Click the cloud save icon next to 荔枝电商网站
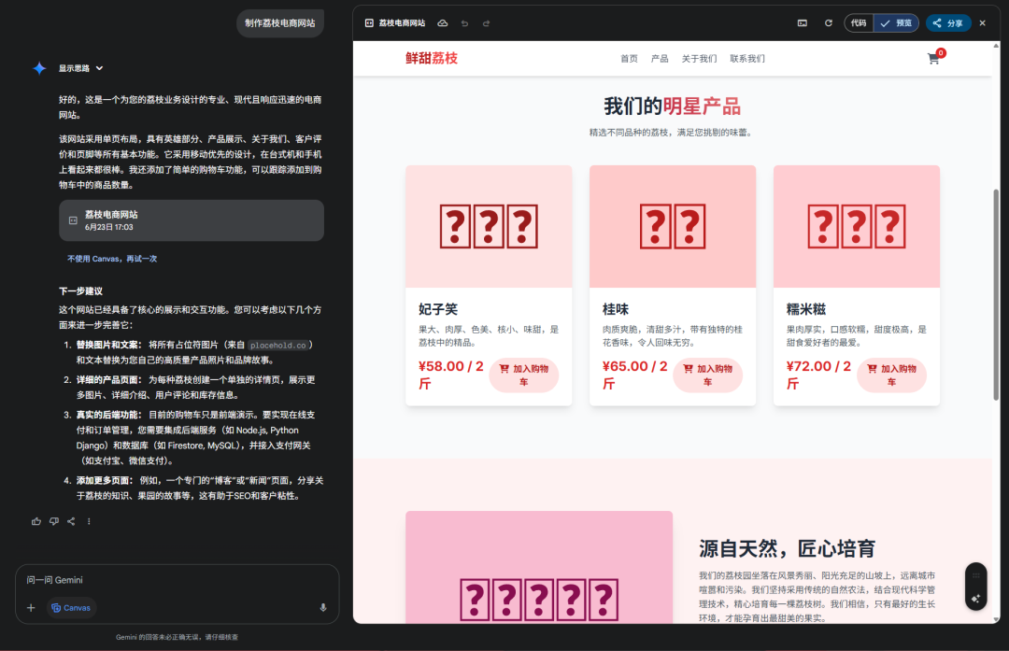This screenshot has width=1009, height=651. click(442, 23)
